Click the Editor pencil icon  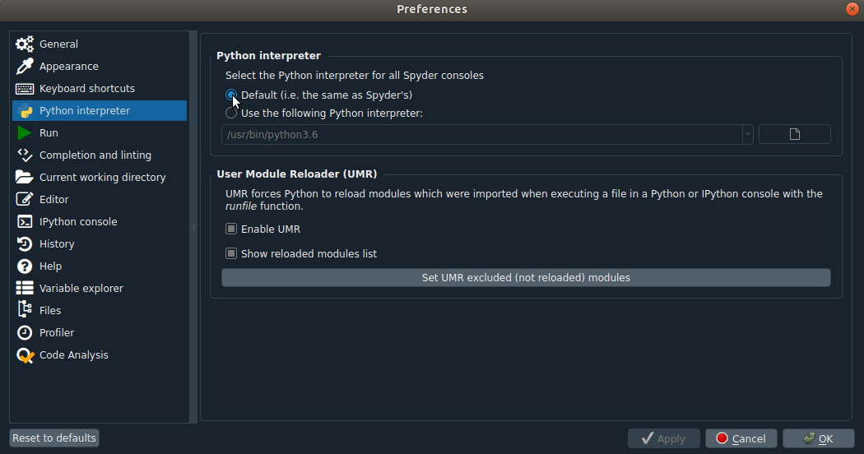point(25,199)
